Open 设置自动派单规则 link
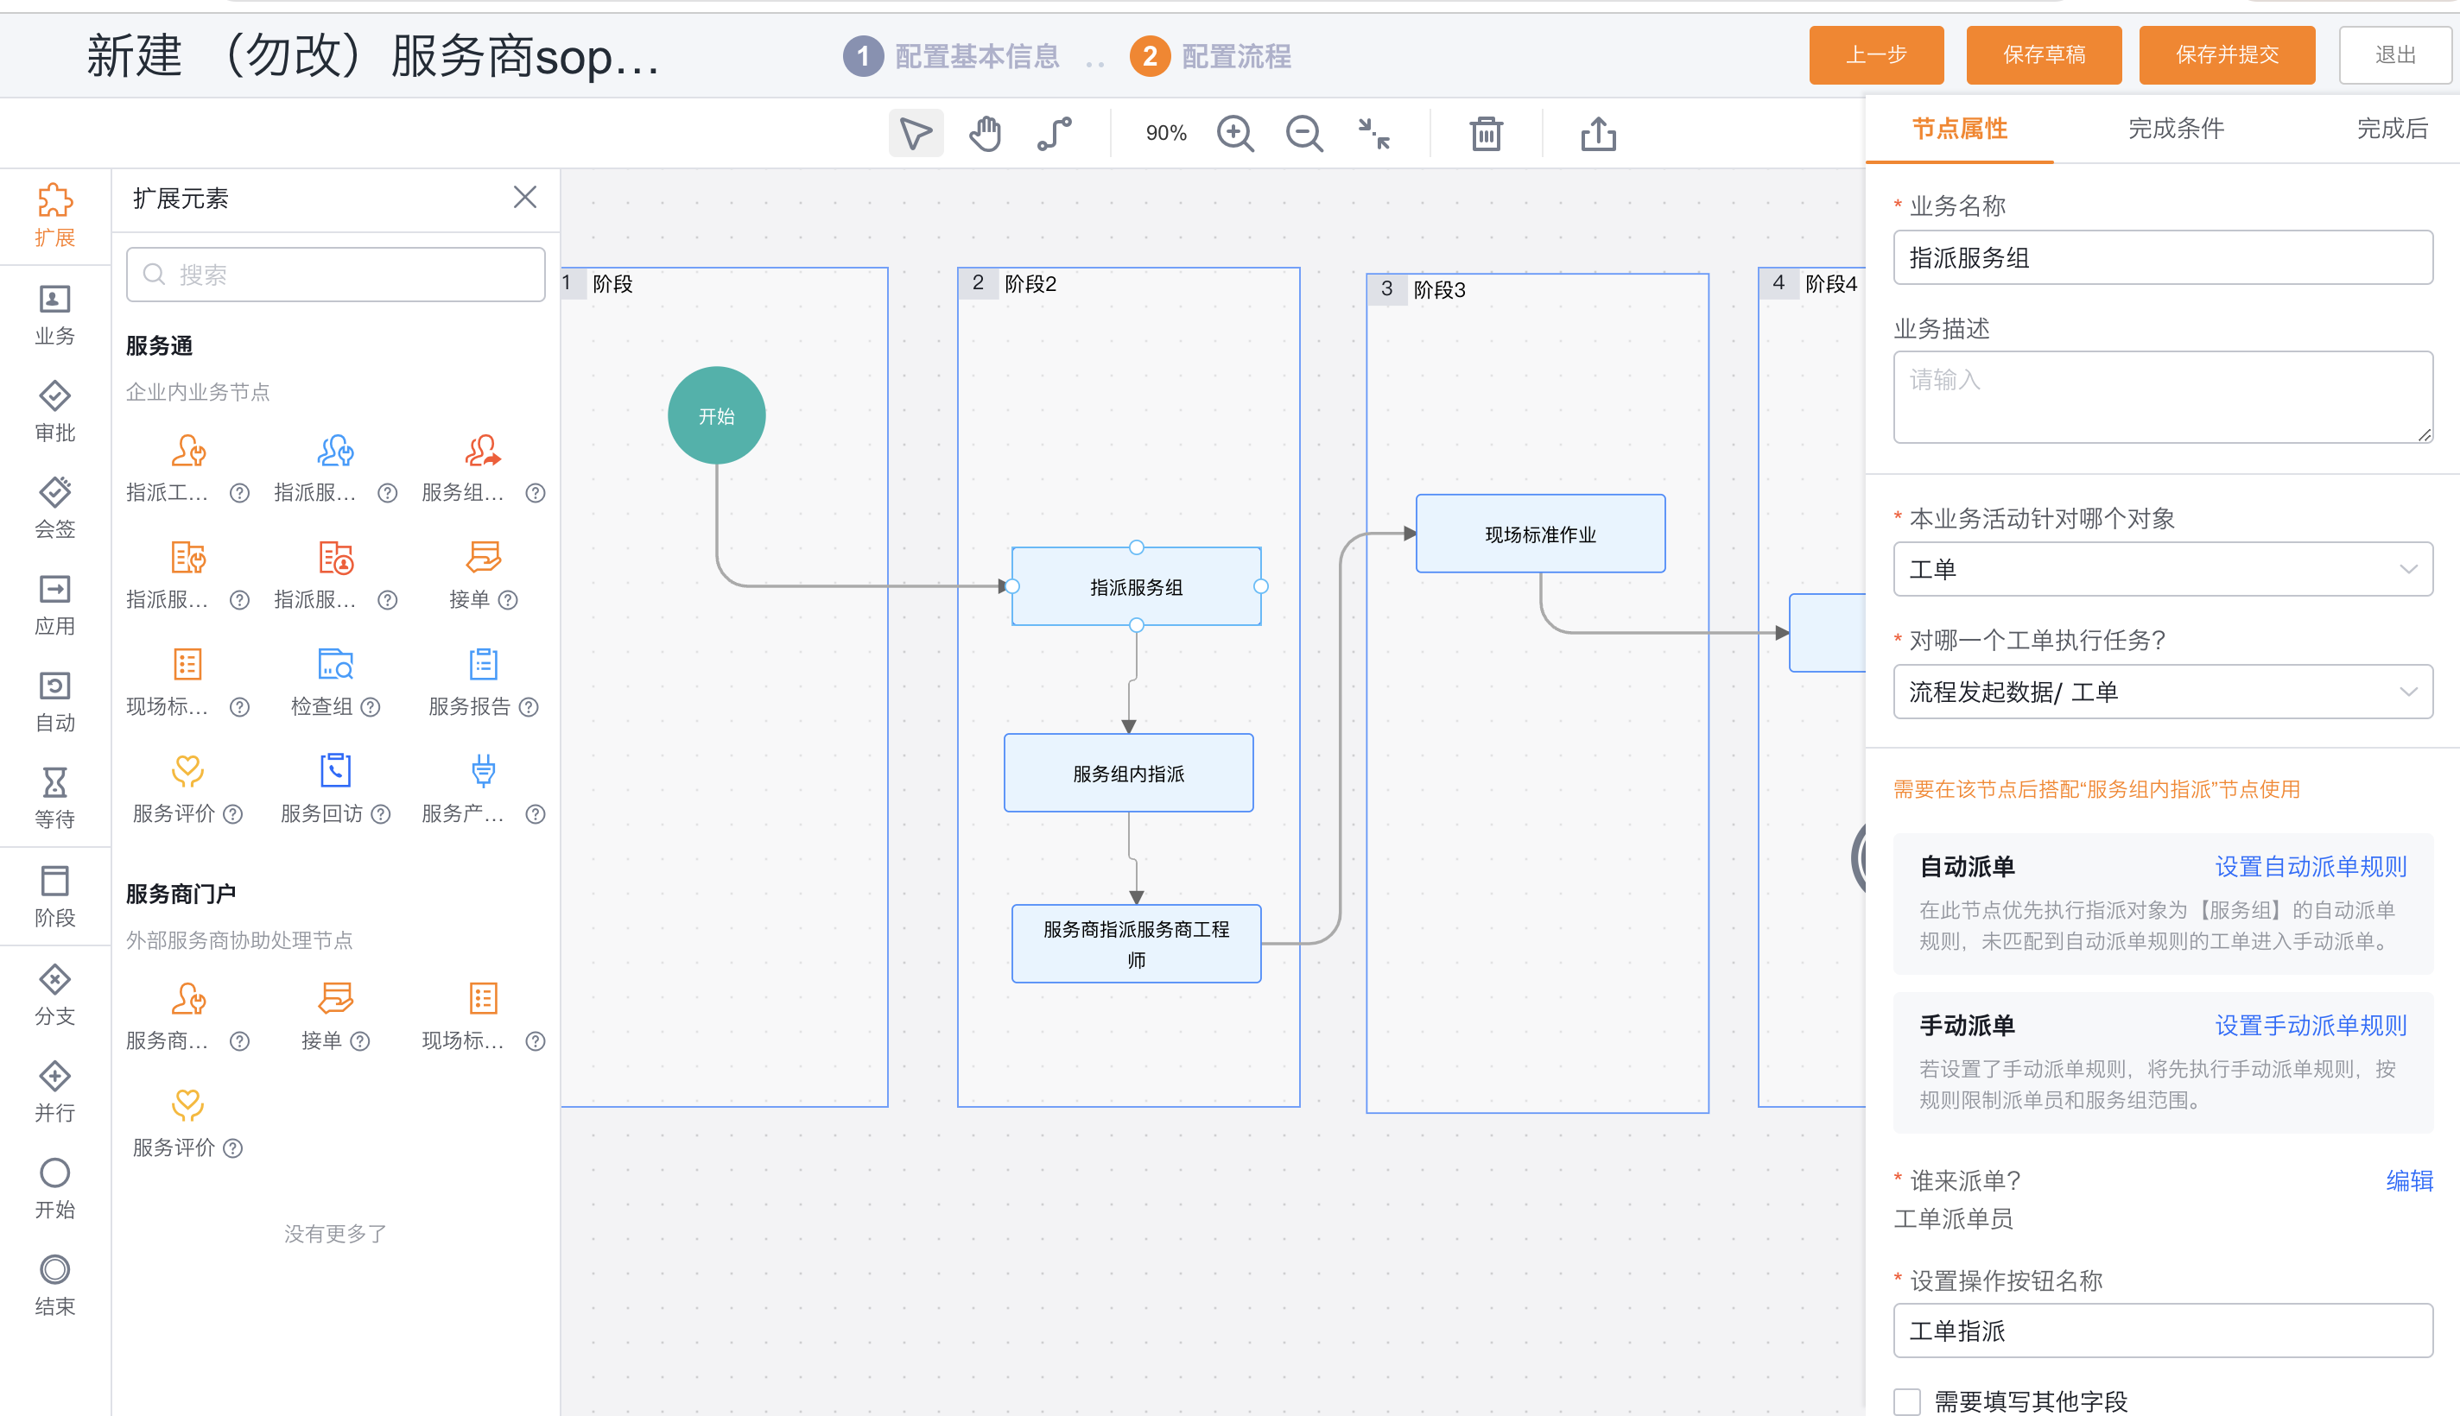Viewport: 2460px width, 1416px height. (2311, 867)
